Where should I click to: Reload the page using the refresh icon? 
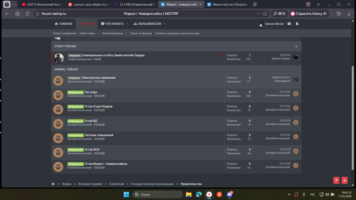tap(28, 14)
